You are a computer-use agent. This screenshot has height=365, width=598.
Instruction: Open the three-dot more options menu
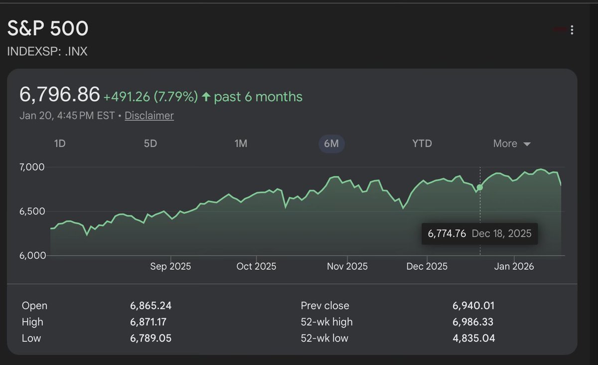[x=572, y=30]
